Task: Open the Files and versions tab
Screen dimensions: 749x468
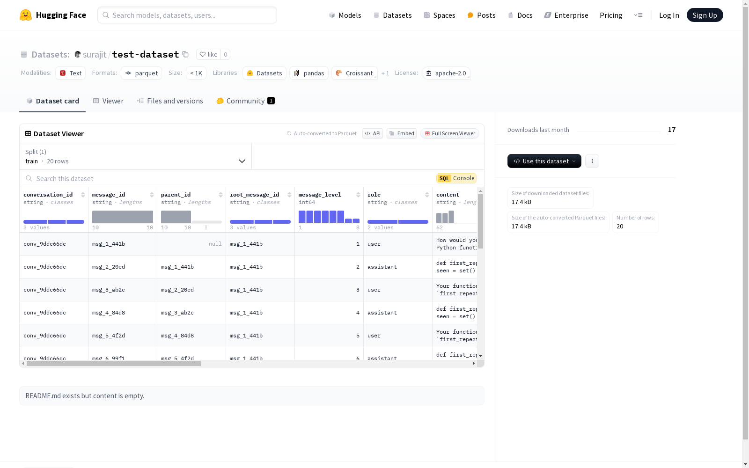Action: tap(170, 101)
